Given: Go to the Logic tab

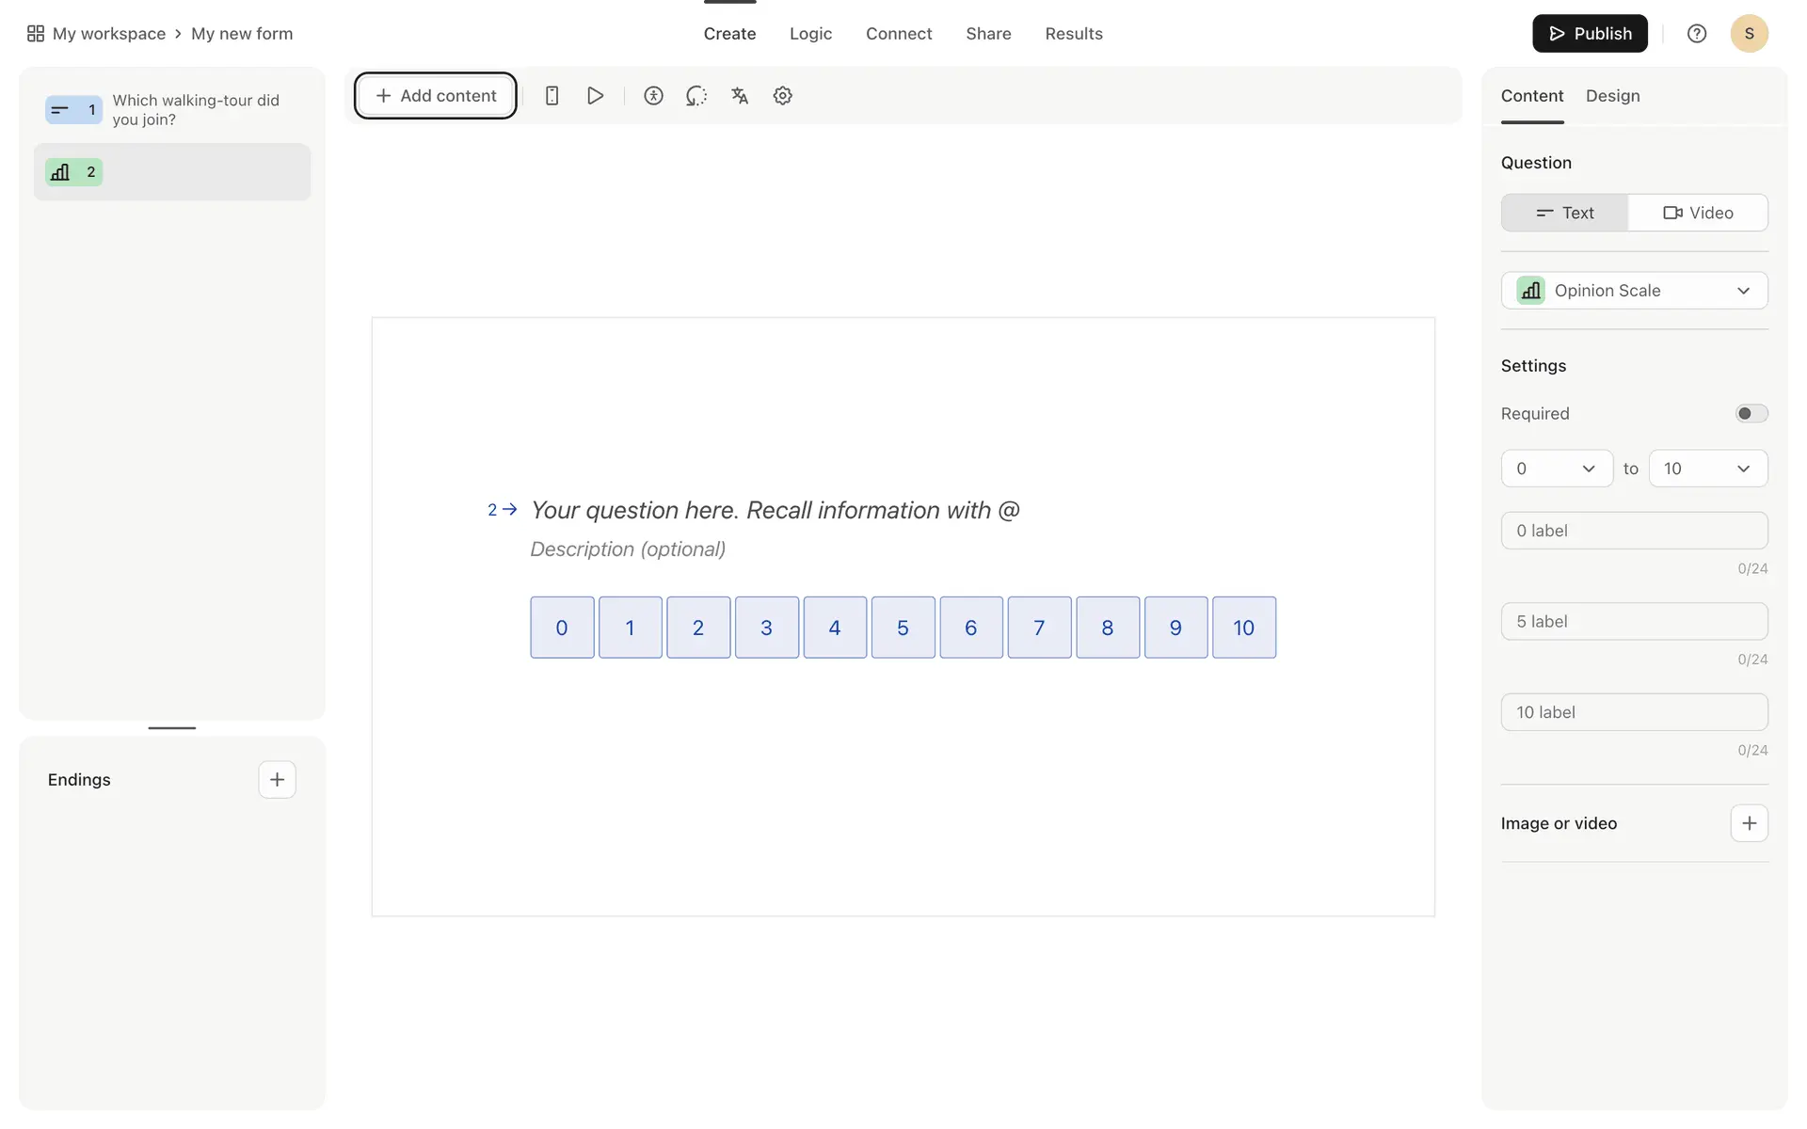Looking at the screenshot, I should point(810,34).
